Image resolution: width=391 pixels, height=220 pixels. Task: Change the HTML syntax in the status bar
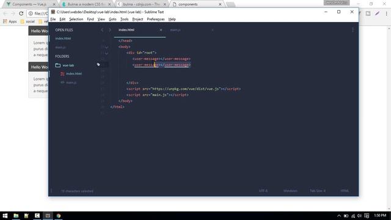click(x=345, y=191)
